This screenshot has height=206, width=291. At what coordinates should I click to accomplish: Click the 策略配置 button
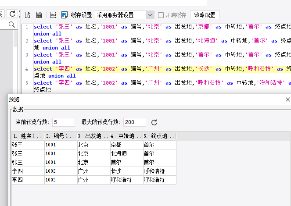point(205,15)
